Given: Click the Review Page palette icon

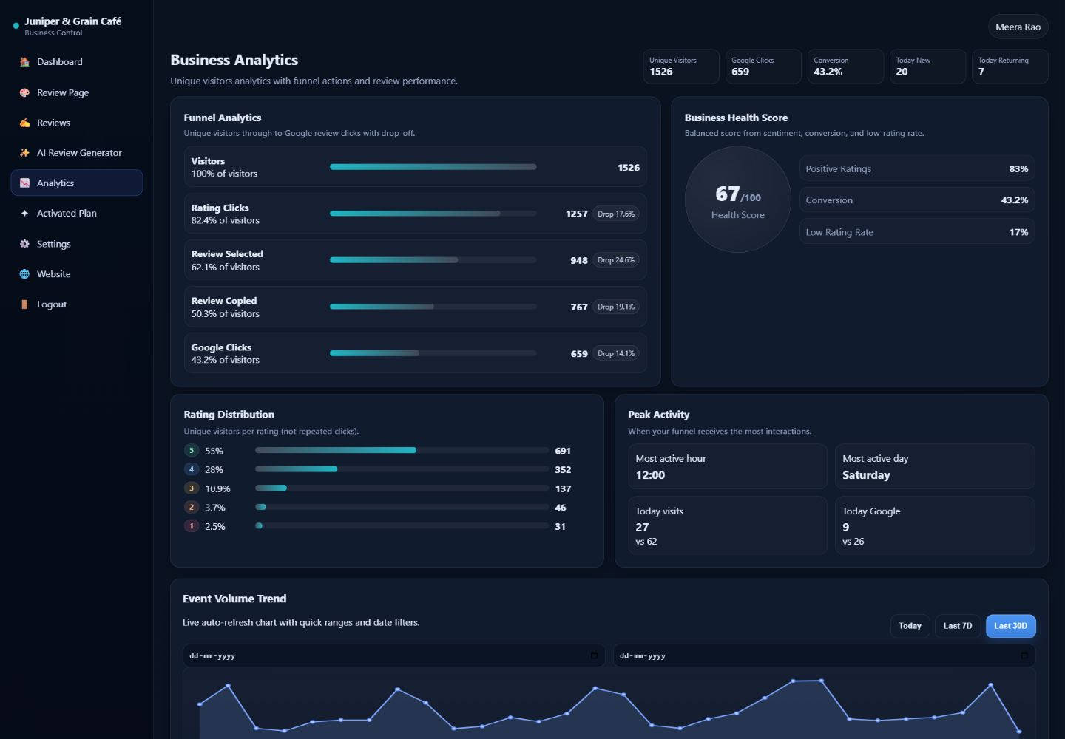Looking at the screenshot, I should click(x=24, y=93).
